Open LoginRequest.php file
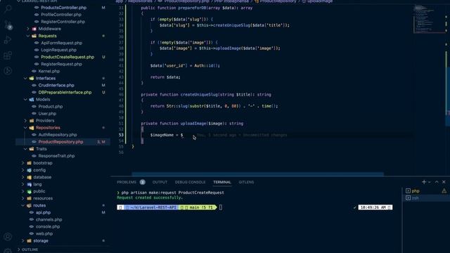 (58, 50)
